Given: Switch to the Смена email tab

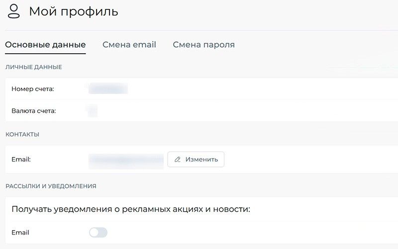Looking at the screenshot, I should click(x=129, y=45).
